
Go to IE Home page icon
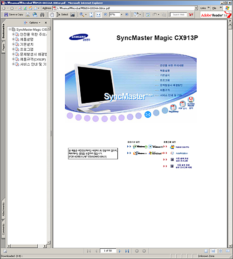coord(30,8)
